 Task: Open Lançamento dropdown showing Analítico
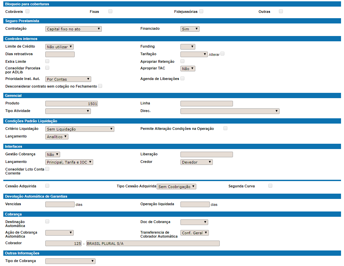point(57,136)
